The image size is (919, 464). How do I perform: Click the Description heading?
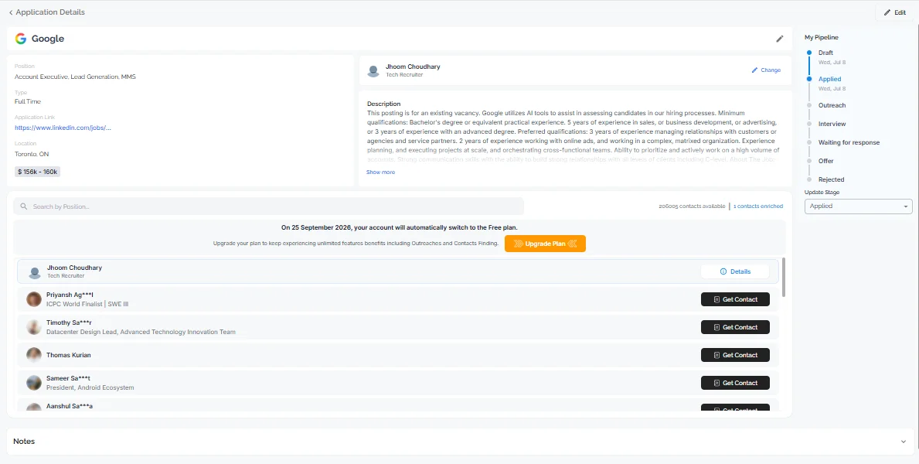384,104
